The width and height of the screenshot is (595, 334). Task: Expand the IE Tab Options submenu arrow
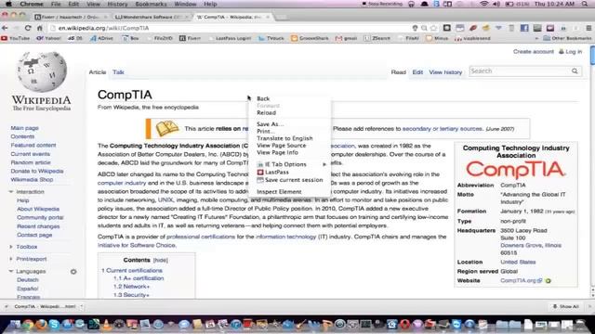(x=324, y=164)
